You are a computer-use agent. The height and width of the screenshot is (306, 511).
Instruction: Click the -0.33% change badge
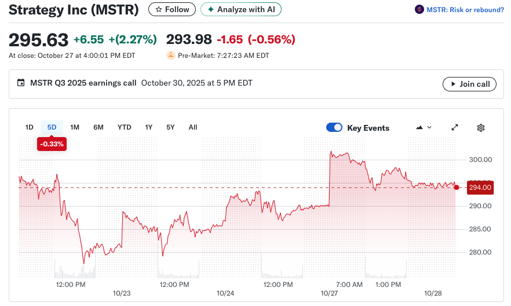pos(52,144)
